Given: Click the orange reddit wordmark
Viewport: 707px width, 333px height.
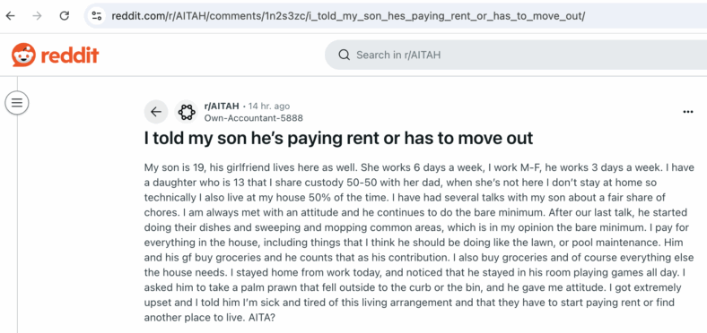Looking at the screenshot, I should tap(69, 55).
